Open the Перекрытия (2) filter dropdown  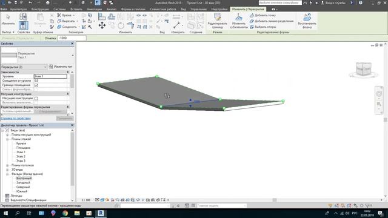click(24, 67)
